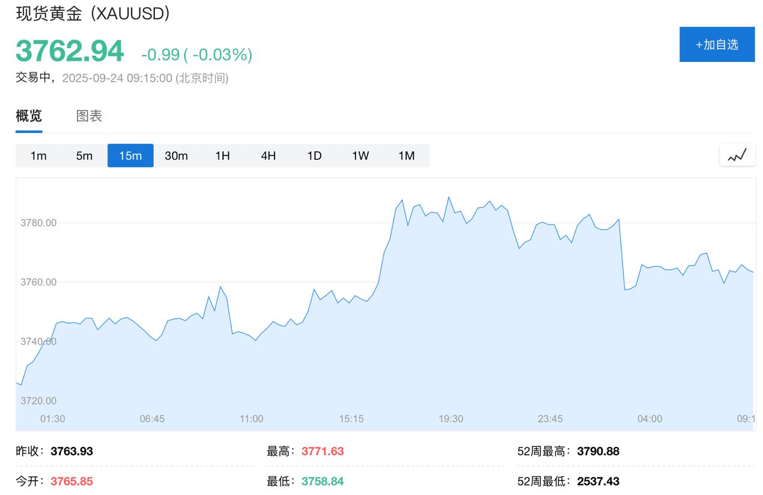The height and width of the screenshot is (495, 763).
Task: Select the 1m interval
Action: coord(38,156)
